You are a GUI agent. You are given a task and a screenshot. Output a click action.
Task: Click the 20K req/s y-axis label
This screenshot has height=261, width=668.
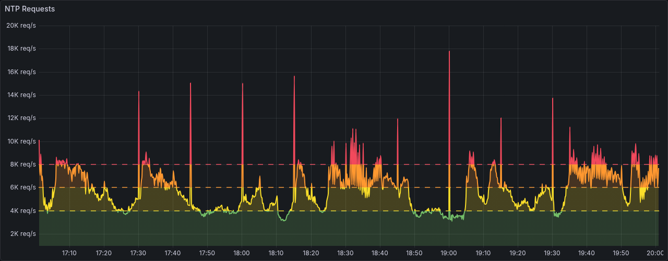click(x=21, y=26)
